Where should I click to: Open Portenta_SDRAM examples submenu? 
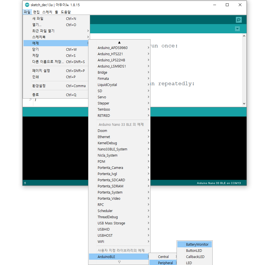coord(119,186)
